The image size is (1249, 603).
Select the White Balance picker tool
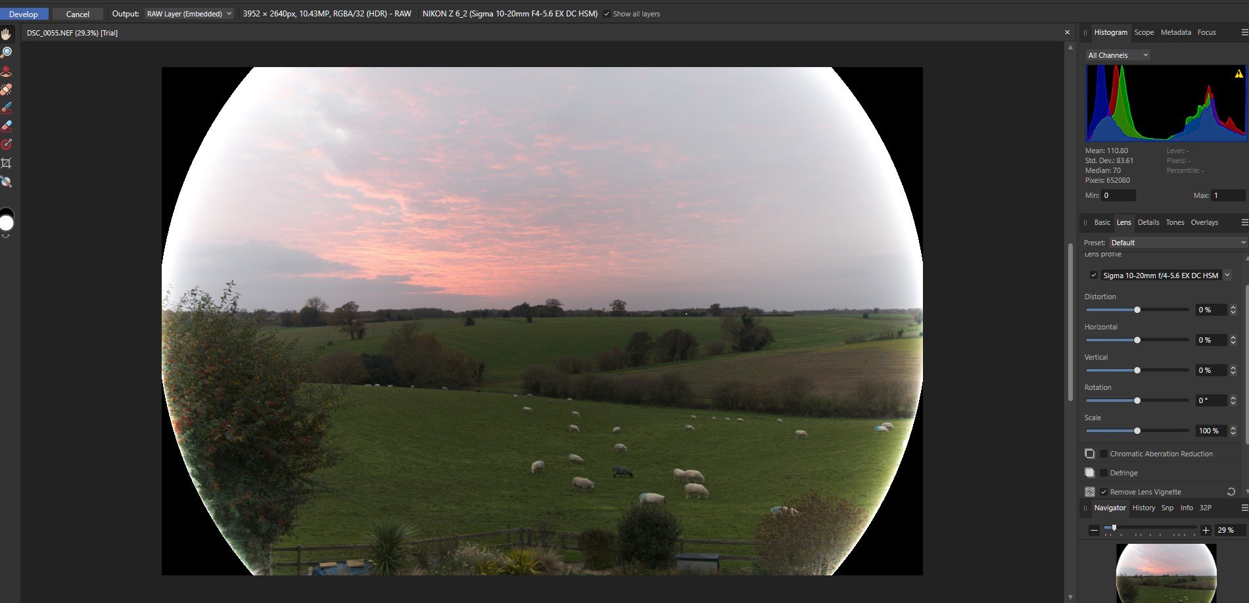coord(7,181)
